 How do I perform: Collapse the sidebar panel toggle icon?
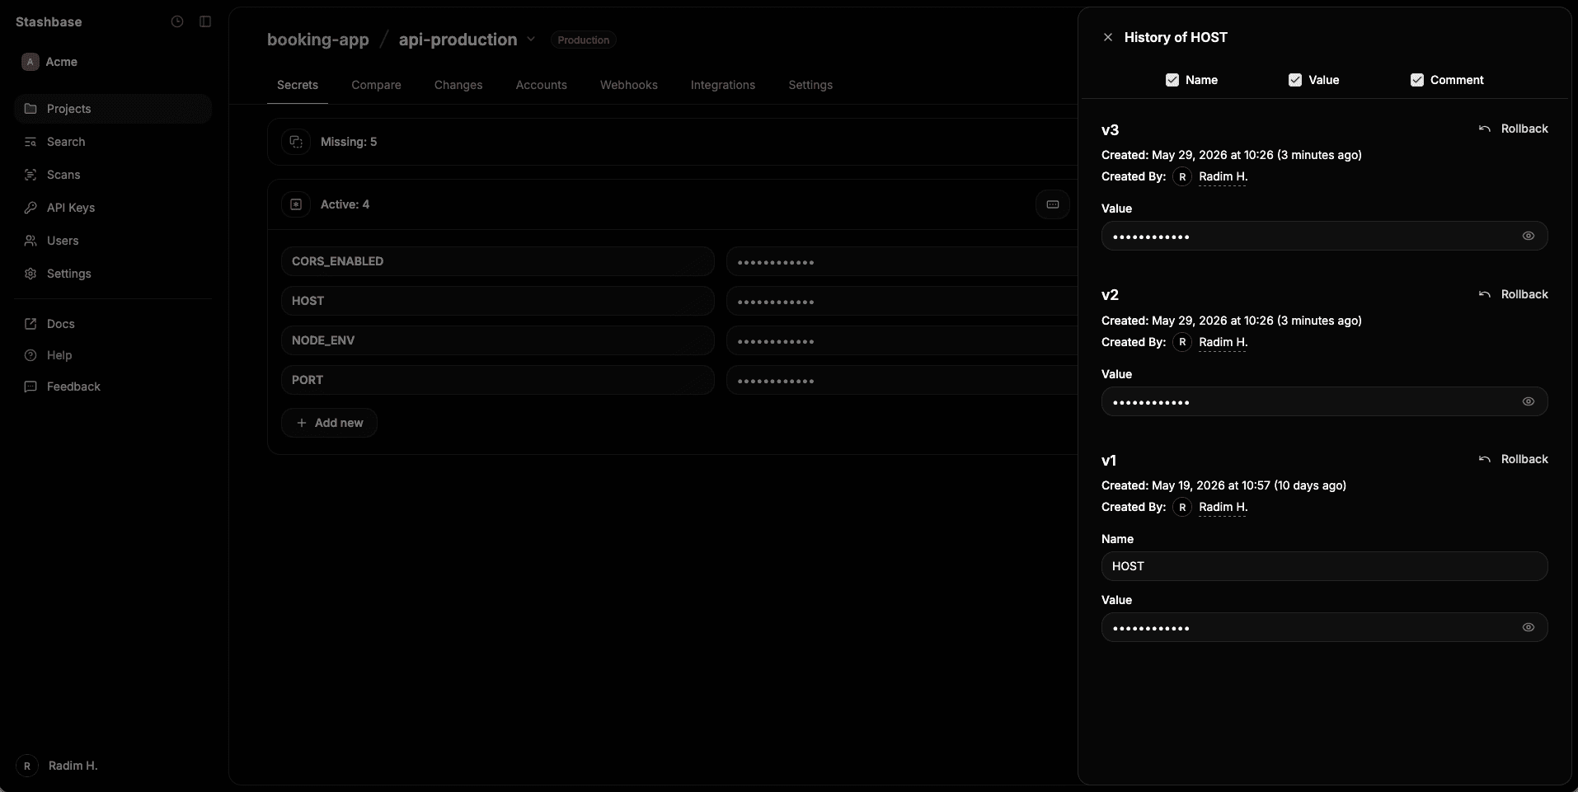coord(205,21)
